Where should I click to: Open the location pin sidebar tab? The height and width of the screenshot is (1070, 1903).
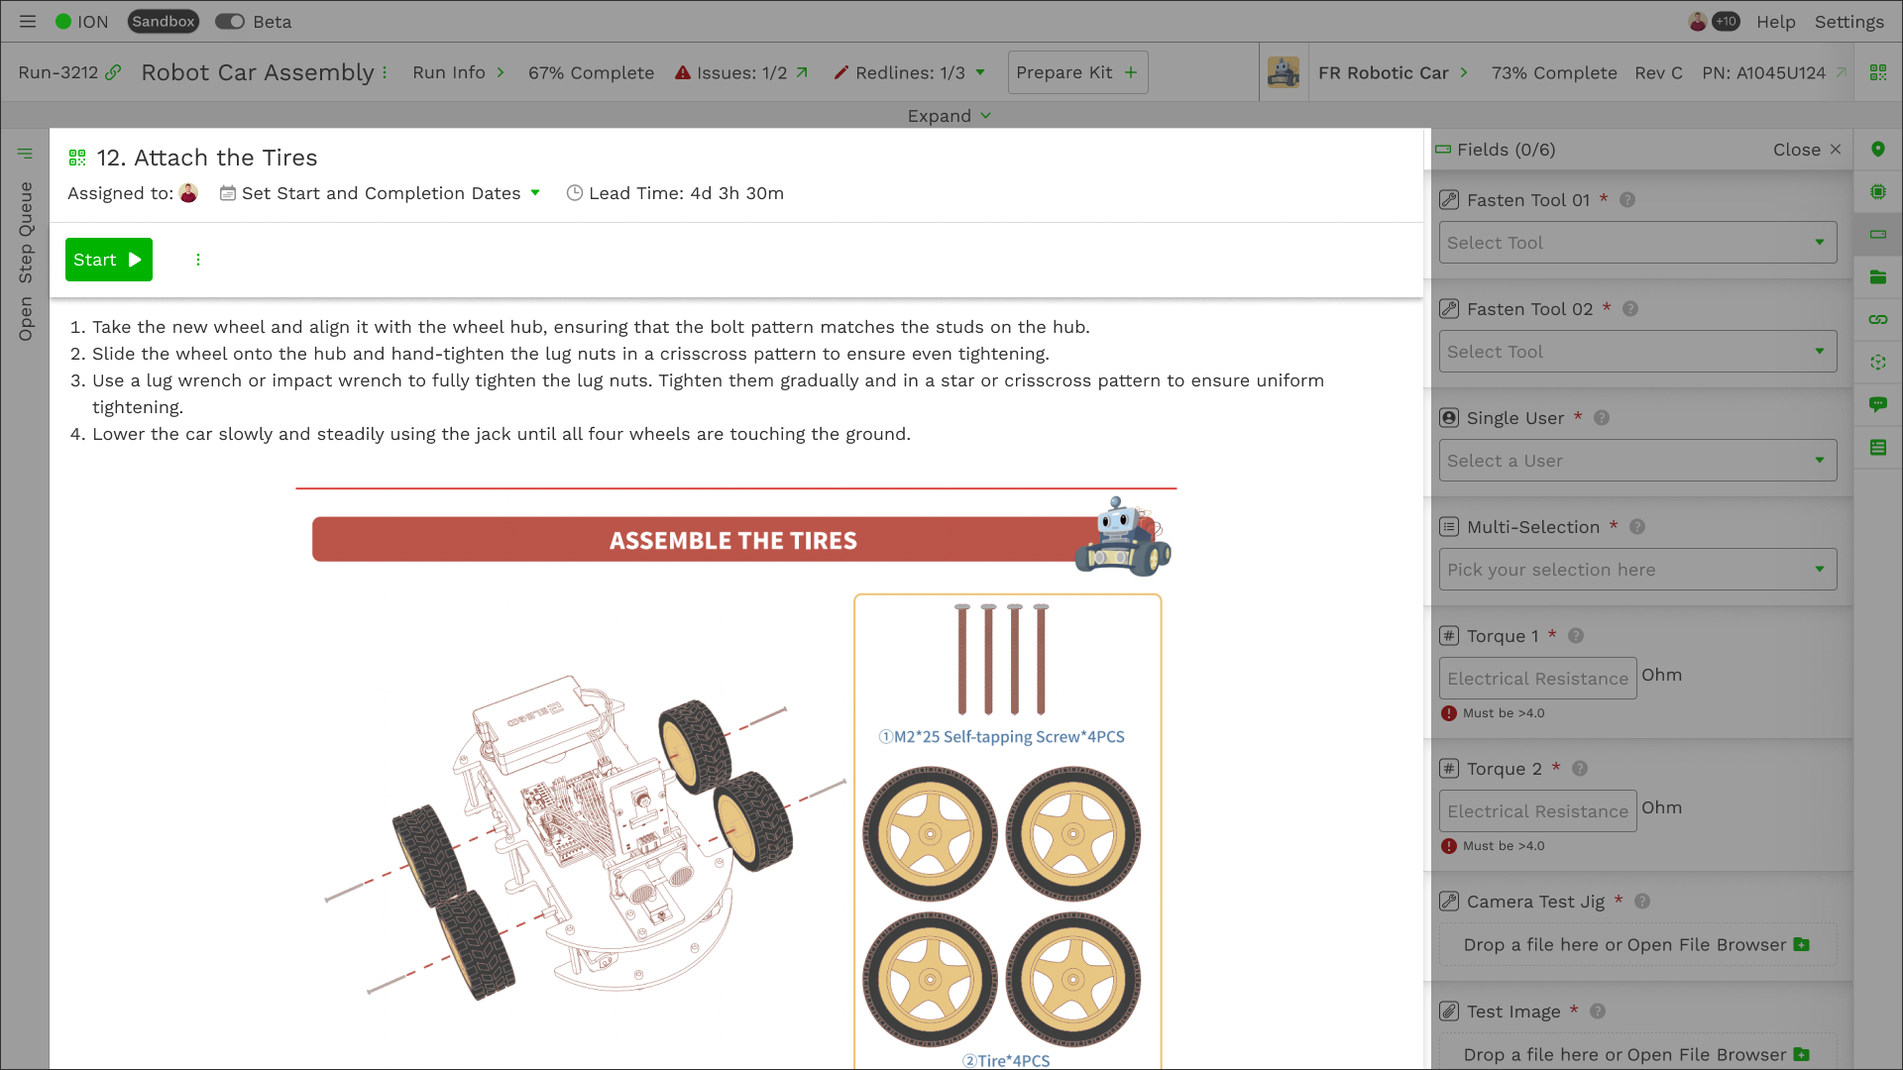[1878, 150]
